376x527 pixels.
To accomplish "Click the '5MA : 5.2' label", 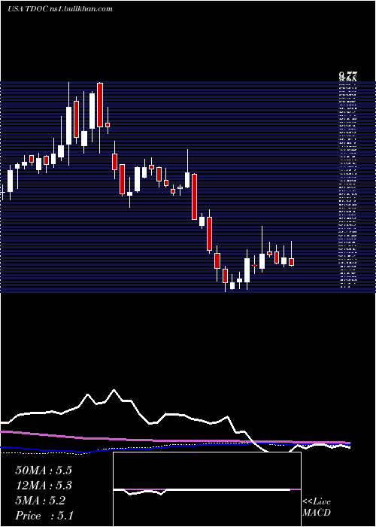I will tap(41, 501).
